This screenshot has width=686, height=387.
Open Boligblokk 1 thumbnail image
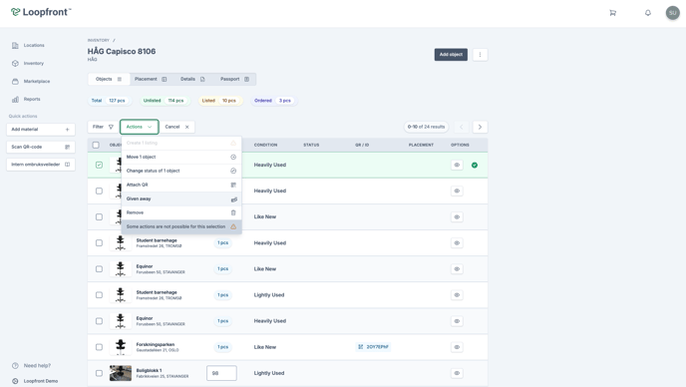pyautogui.click(x=121, y=373)
